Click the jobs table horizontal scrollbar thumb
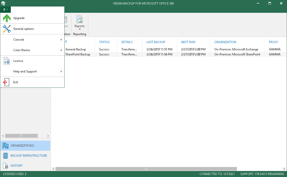 (146, 169)
